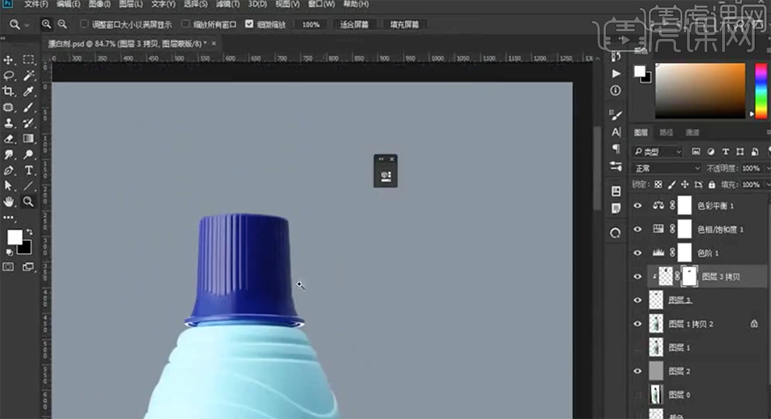Open the 图层(L) menu
This screenshot has width=771, height=419.
coord(130,5)
